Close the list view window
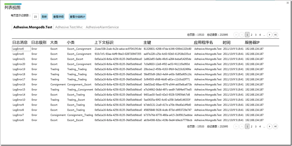Screen dimensions: 292x146 288,3
